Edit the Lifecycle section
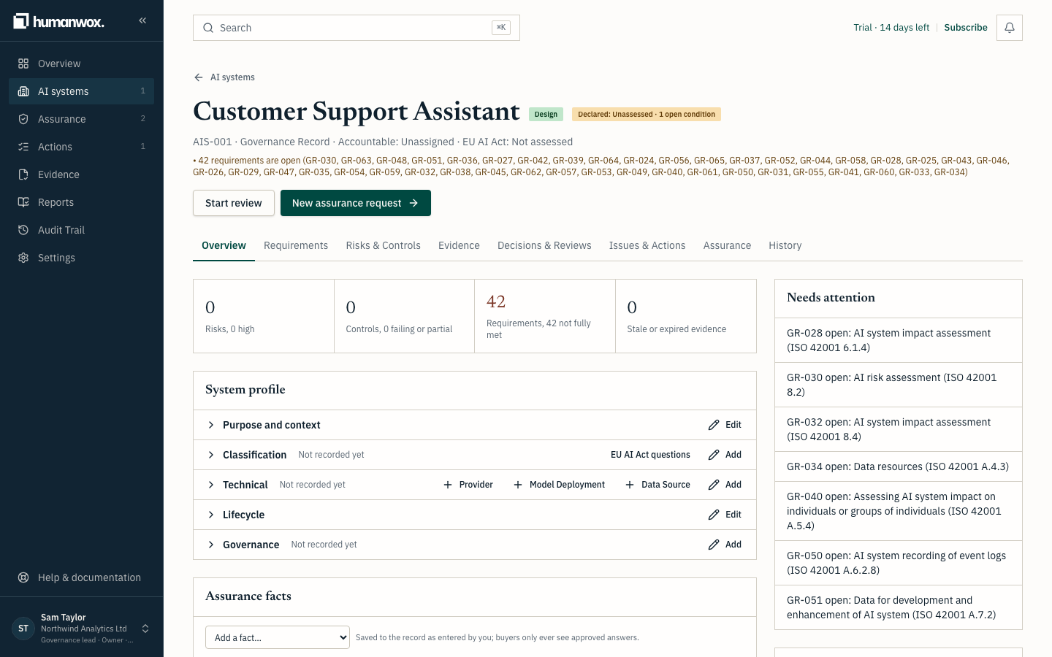 (725, 515)
